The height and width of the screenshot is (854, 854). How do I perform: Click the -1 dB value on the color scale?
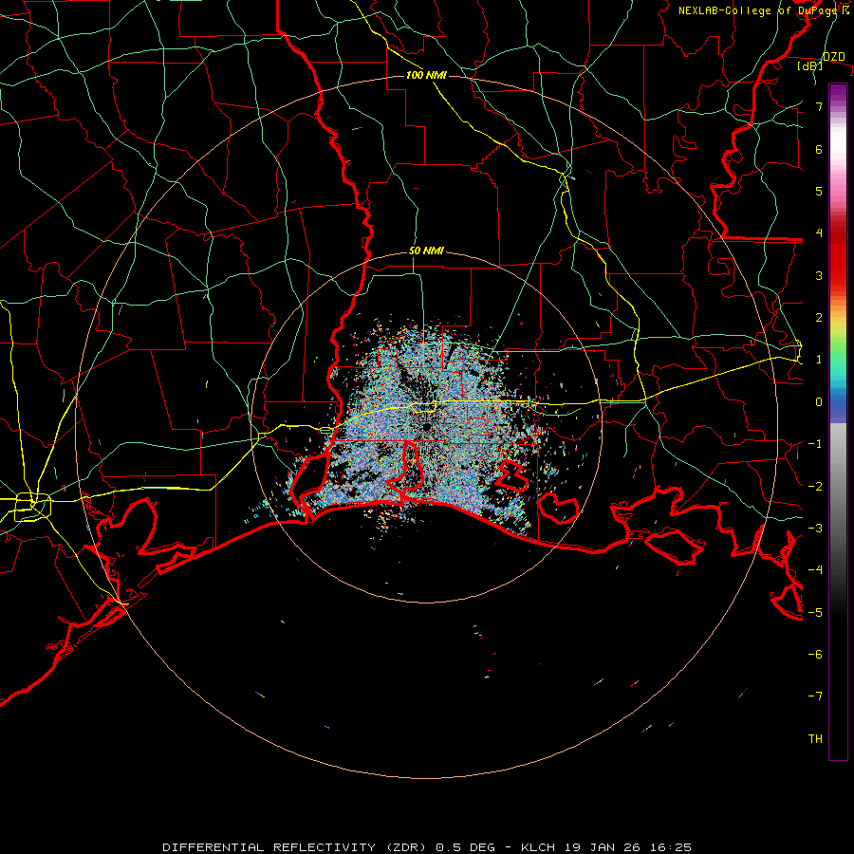815,444
